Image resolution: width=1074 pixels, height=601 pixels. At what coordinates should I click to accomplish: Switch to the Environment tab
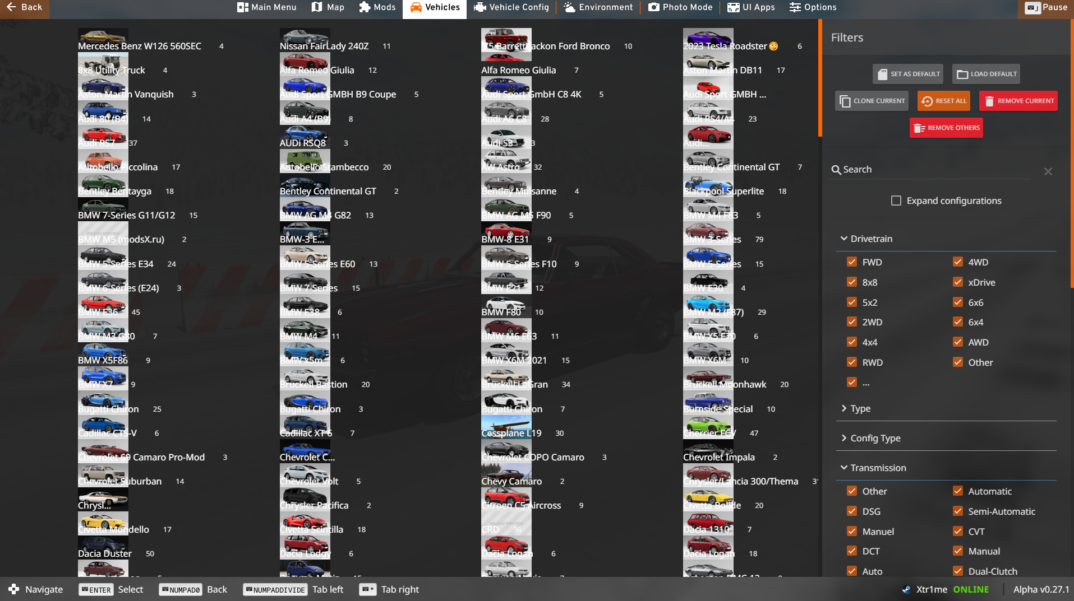tap(598, 8)
